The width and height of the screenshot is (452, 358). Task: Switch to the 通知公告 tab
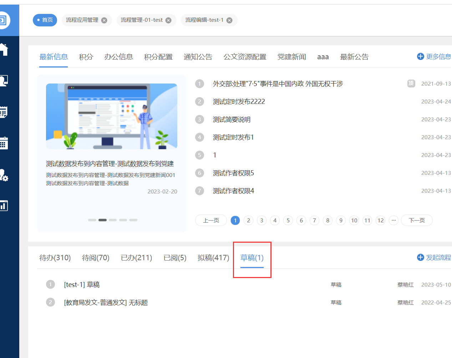(x=198, y=57)
